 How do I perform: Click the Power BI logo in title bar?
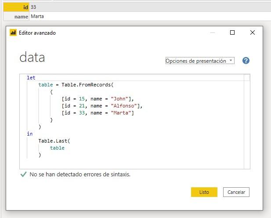(13, 32)
